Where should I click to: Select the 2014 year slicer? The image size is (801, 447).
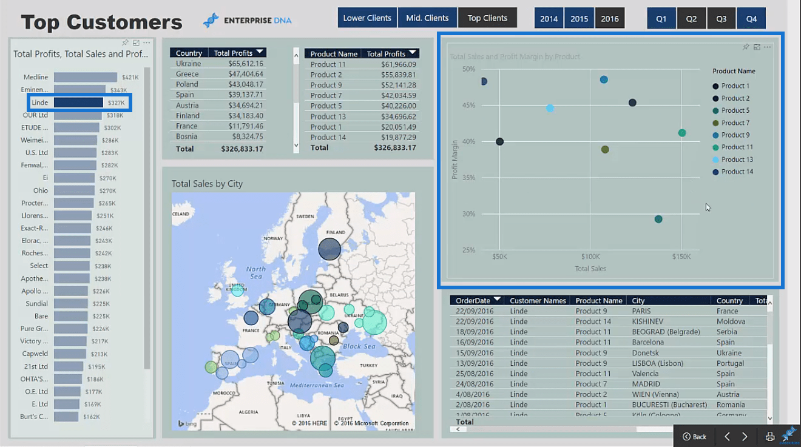pyautogui.click(x=549, y=18)
